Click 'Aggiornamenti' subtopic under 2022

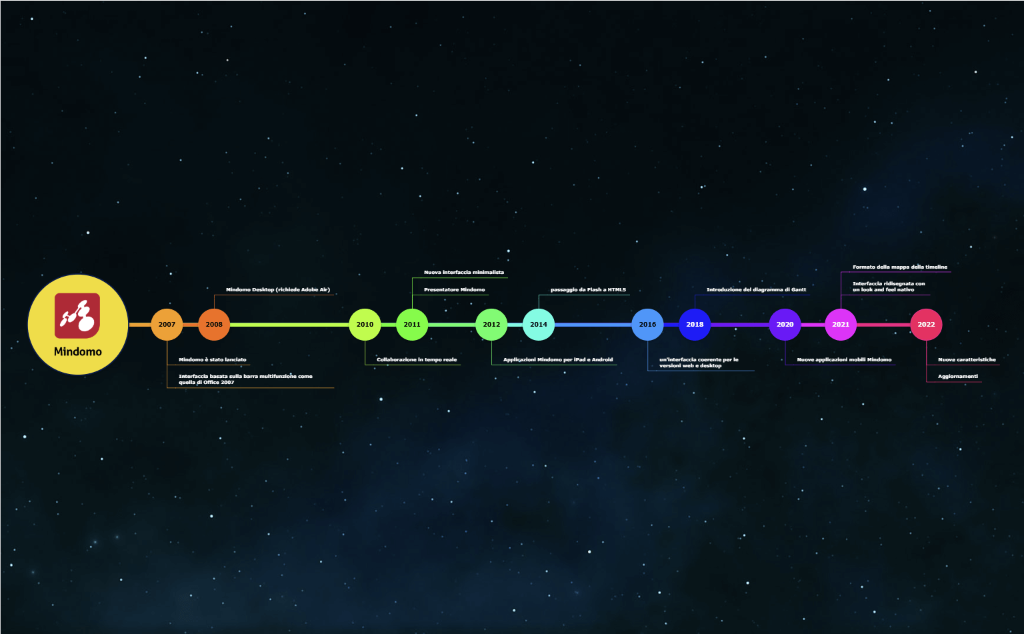coord(958,377)
